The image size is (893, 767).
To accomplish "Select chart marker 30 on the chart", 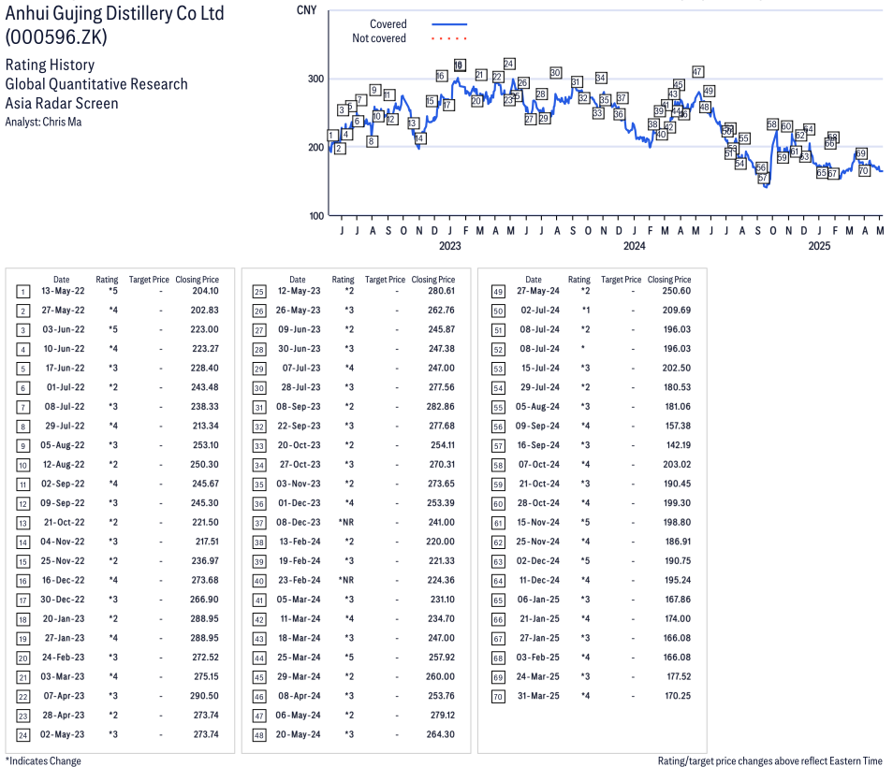I will coord(555,73).
